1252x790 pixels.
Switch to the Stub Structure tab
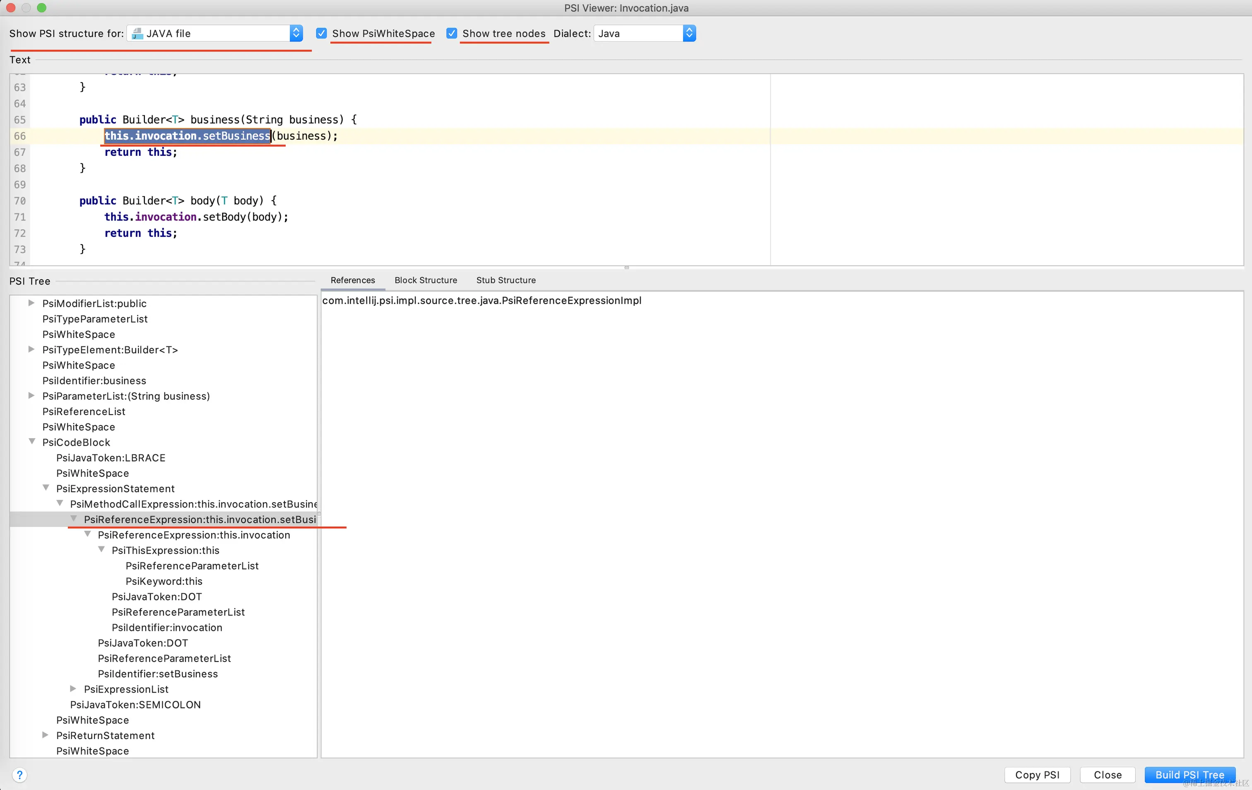pos(506,280)
